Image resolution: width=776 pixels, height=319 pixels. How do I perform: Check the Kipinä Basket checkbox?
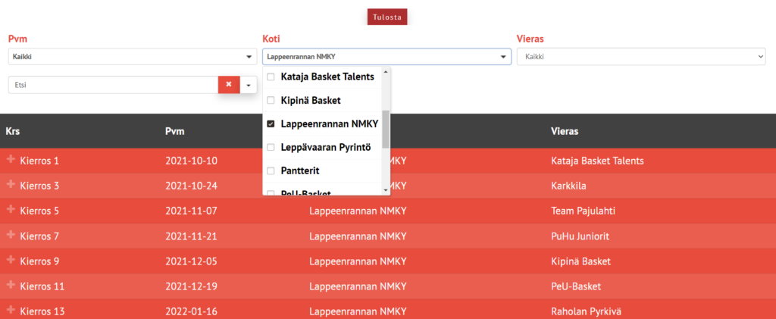(271, 101)
